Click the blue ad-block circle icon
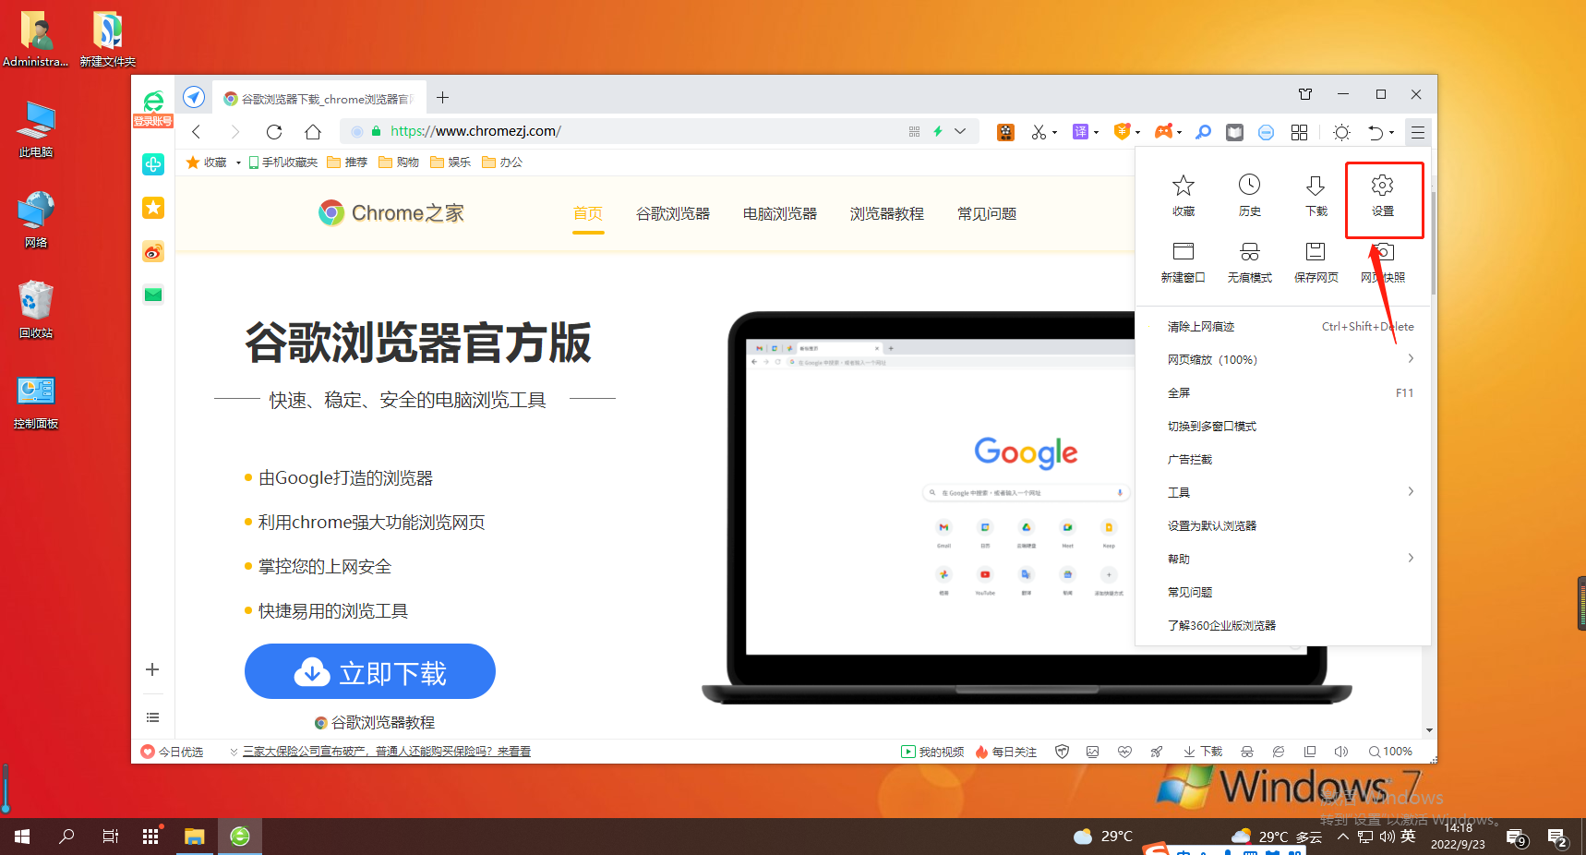This screenshot has width=1586, height=855. (x=1266, y=132)
